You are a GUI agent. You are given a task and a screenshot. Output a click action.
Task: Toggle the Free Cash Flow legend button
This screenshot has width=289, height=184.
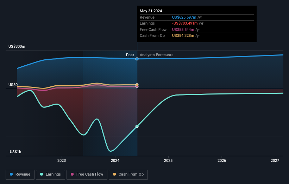pos(87,175)
